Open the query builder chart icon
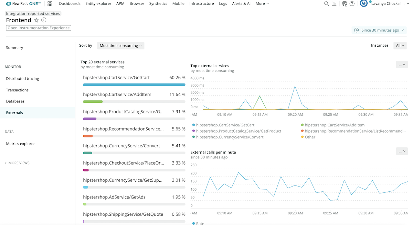Image resolution: width=413 pixels, height=225 pixels. tap(334, 4)
